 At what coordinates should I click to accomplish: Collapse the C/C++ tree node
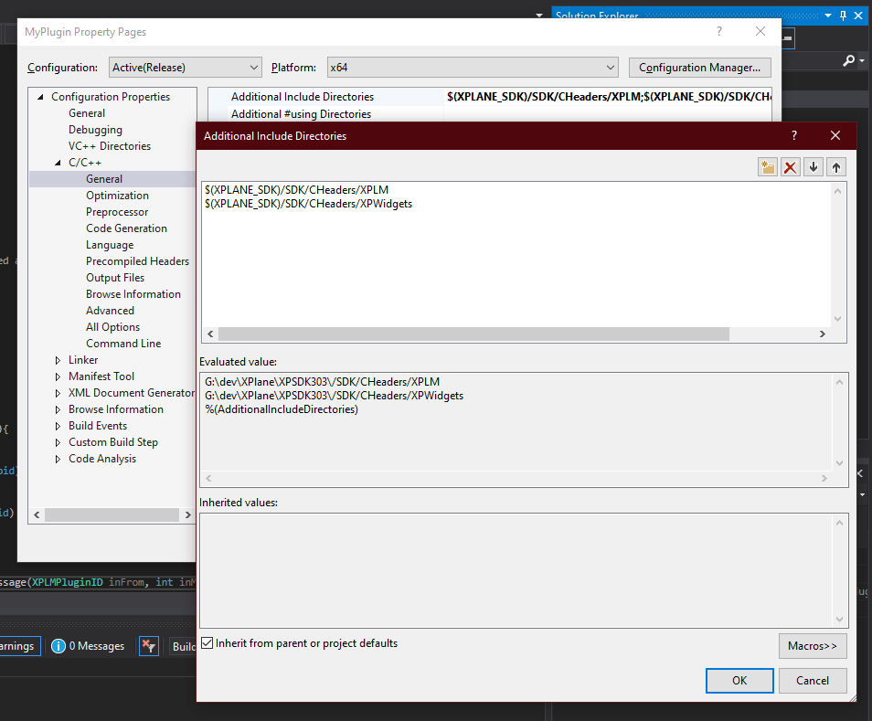pos(57,162)
